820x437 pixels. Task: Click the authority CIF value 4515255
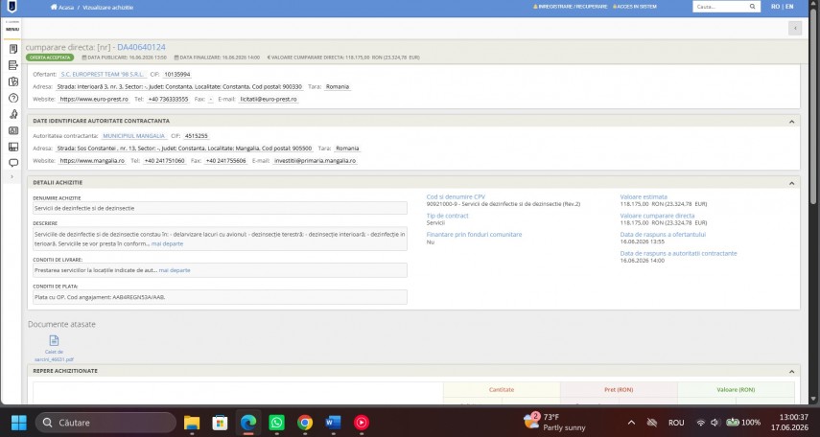tap(196, 136)
